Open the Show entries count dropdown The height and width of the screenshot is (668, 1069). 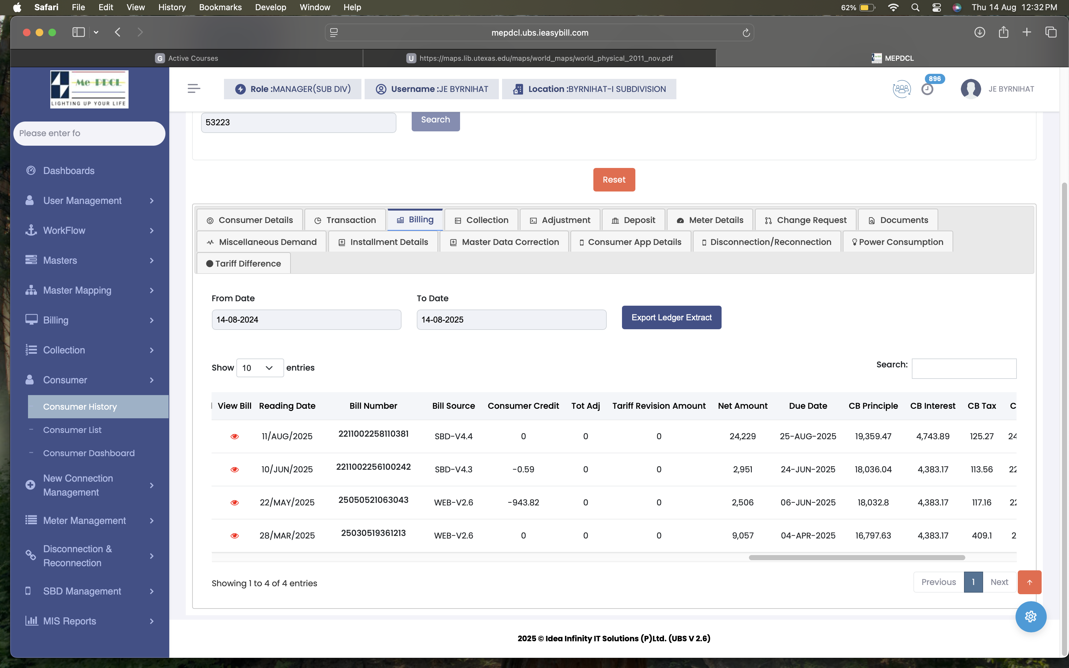(260, 368)
